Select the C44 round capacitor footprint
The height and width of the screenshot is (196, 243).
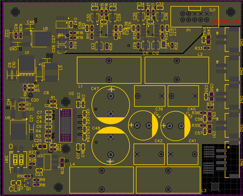coord(143,125)
